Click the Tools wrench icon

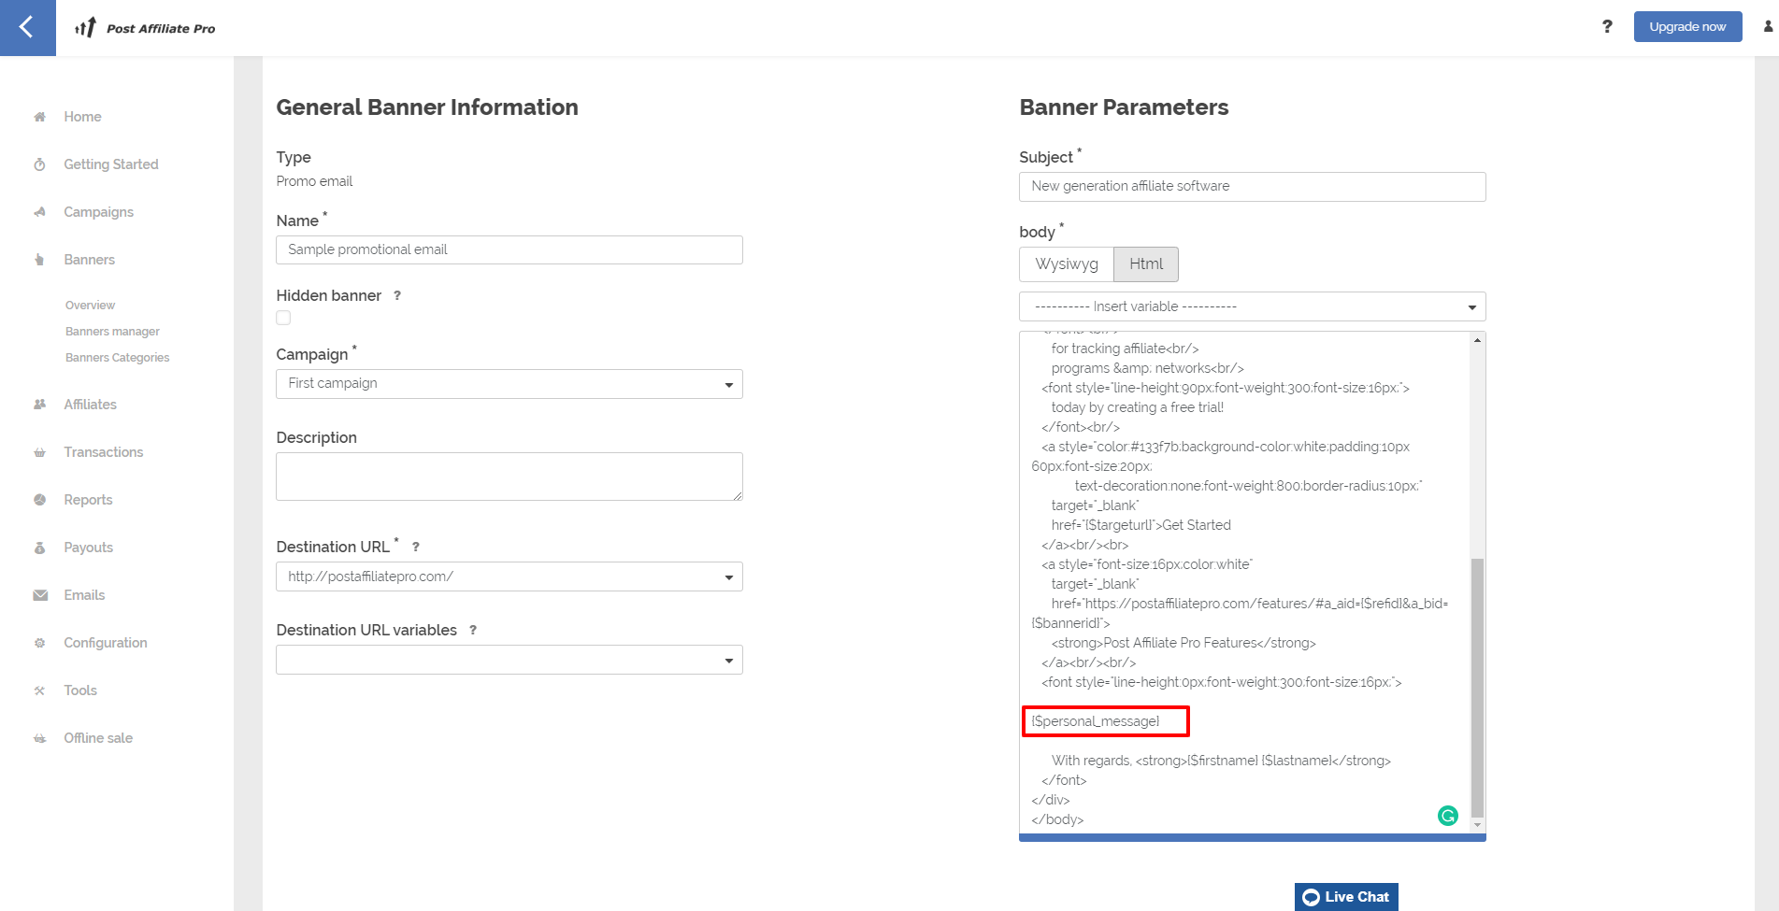(39, 690)
